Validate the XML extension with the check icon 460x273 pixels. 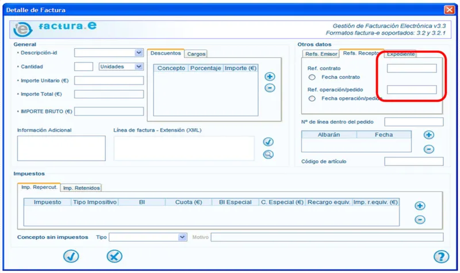click(x=268, y=142)
